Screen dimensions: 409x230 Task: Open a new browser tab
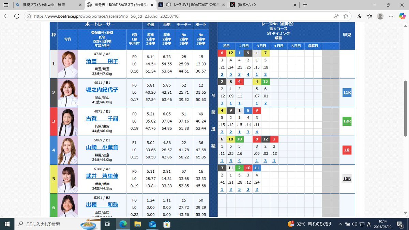pos(305,5)
